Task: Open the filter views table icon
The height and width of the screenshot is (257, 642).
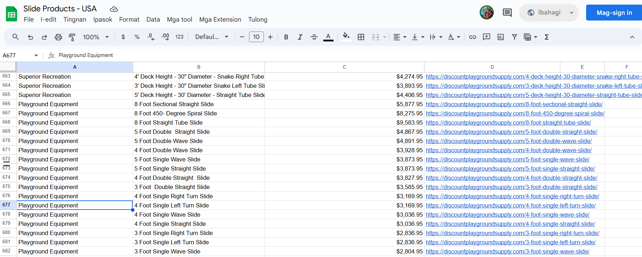Action: 527,37
